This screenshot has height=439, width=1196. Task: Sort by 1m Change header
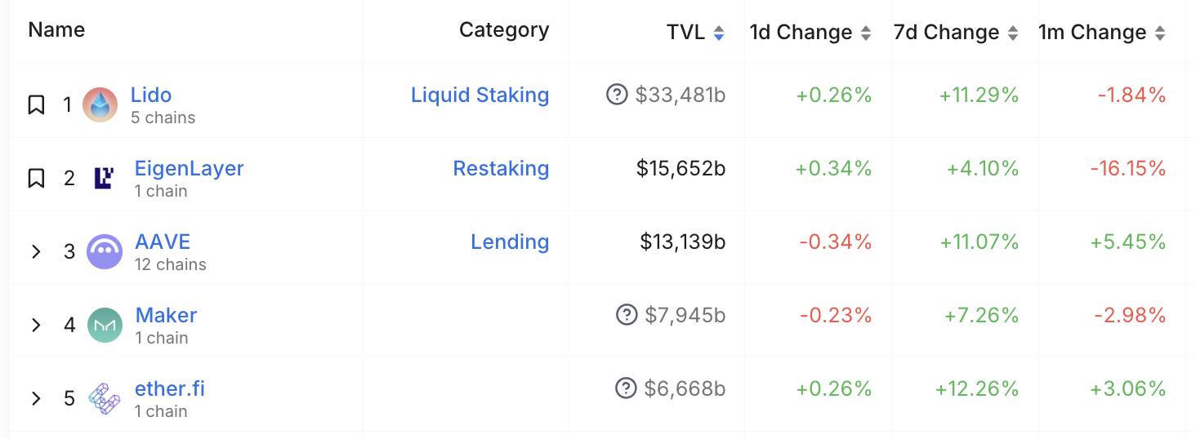pyautogui.click(x=1101, y=33)
